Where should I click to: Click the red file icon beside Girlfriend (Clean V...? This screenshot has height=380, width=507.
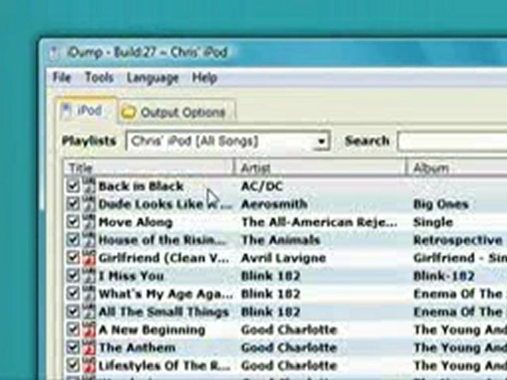[x=89, y=257]
